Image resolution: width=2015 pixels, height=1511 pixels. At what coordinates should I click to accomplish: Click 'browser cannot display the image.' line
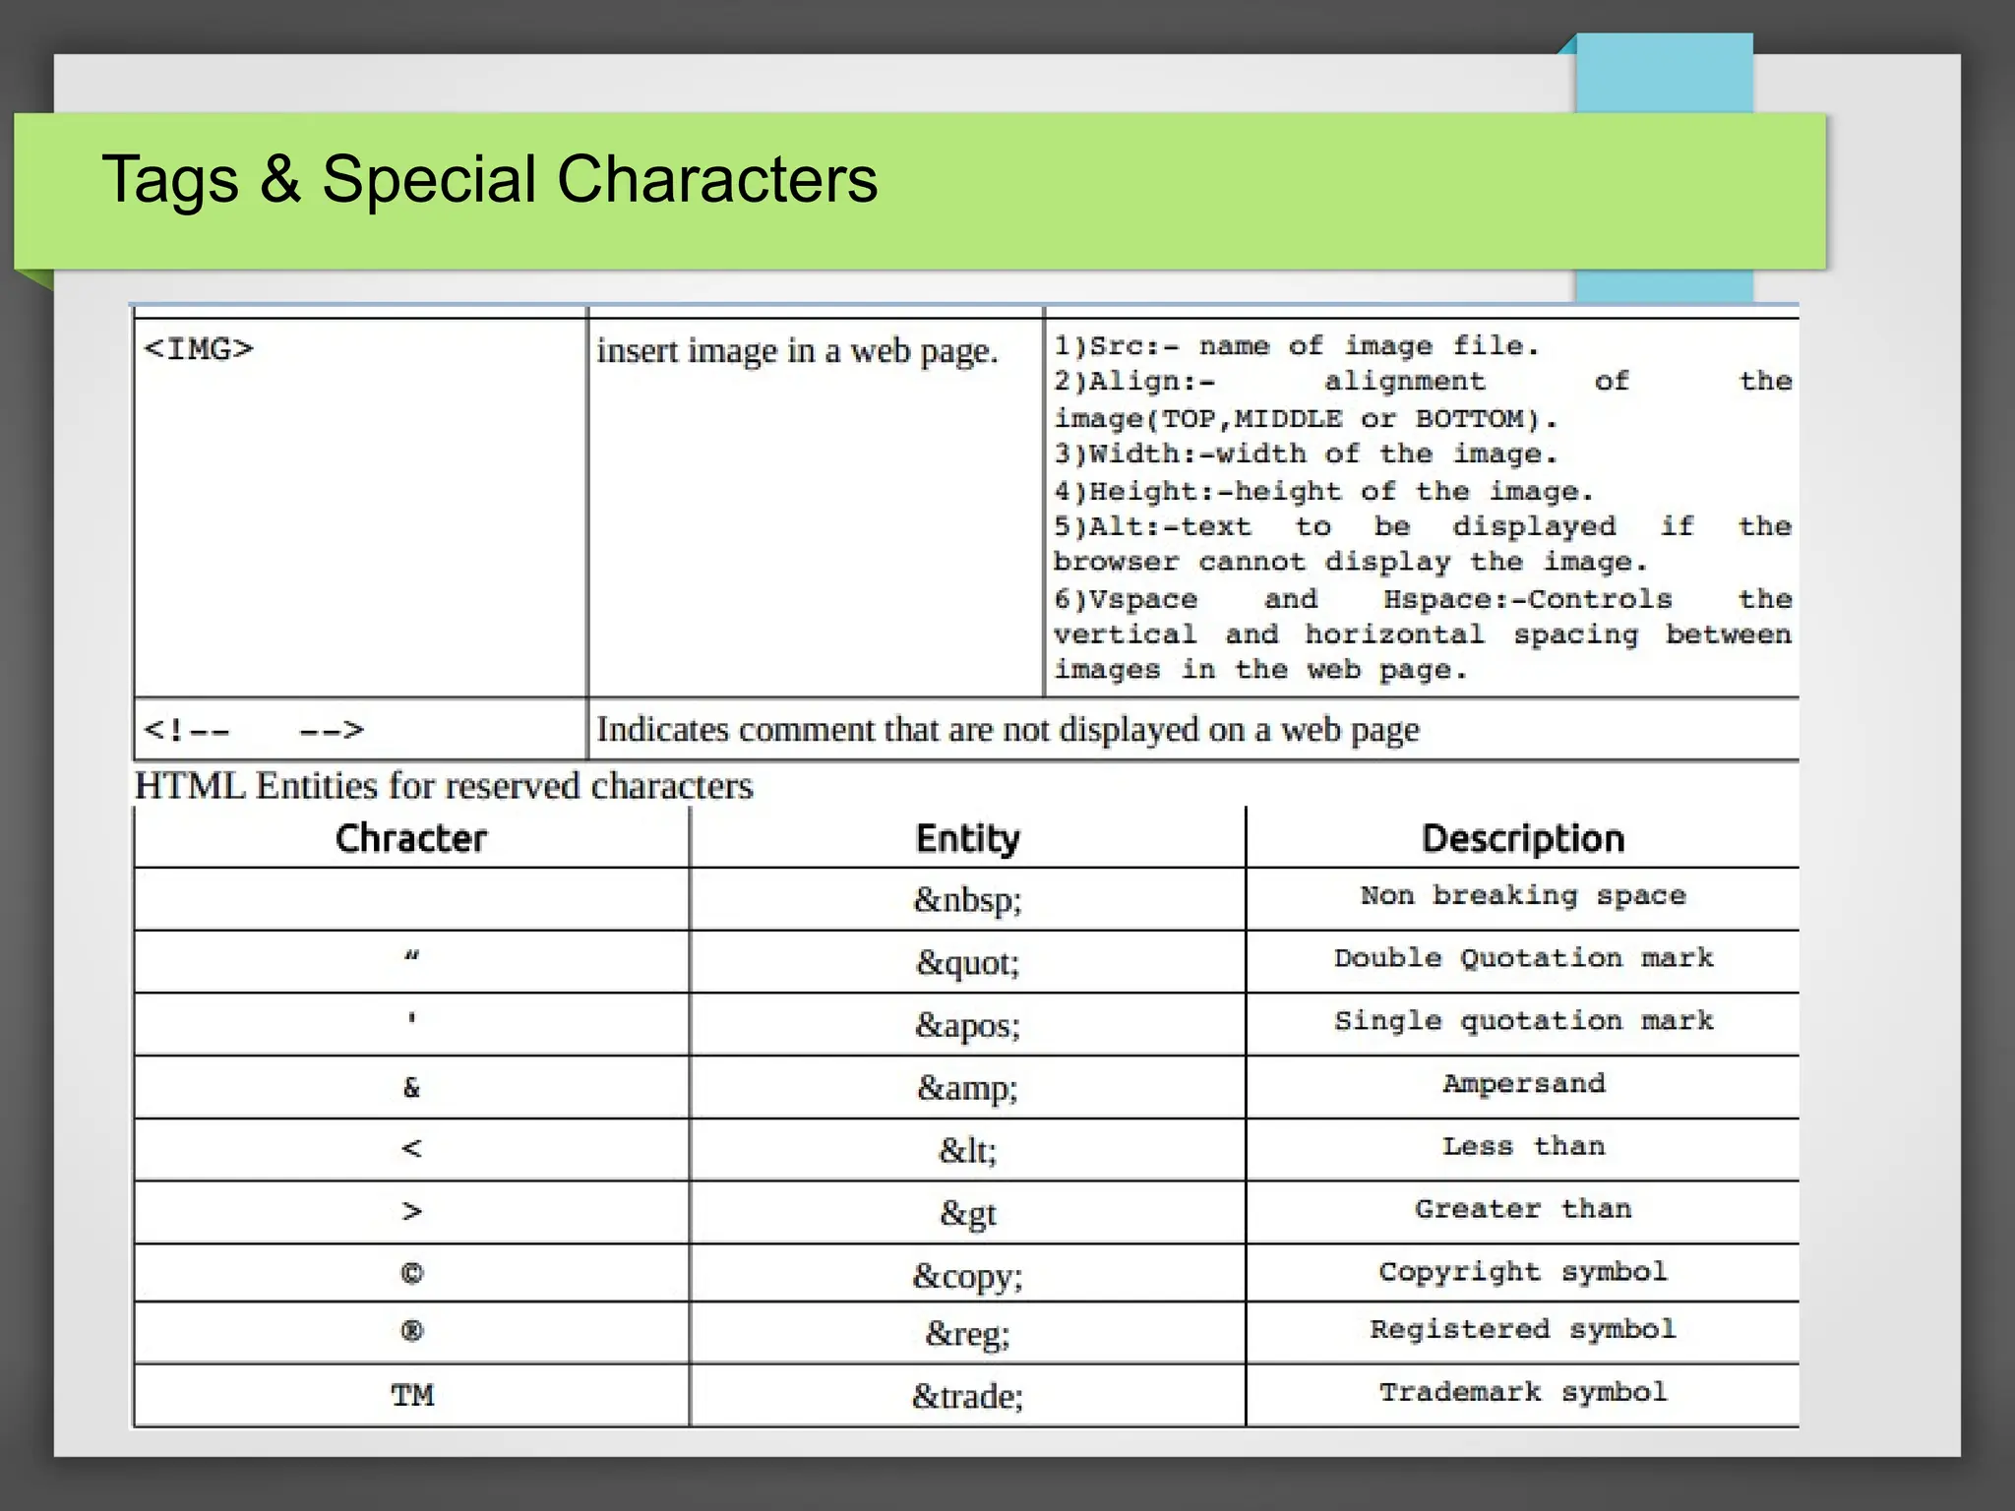(1350, 562)
